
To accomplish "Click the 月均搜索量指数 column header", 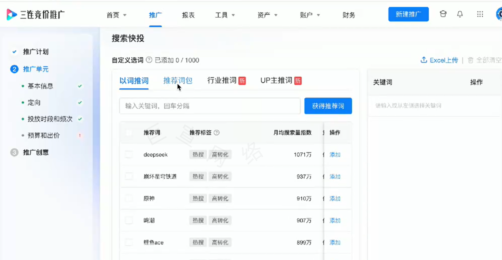I will click(x=292, y=132).
